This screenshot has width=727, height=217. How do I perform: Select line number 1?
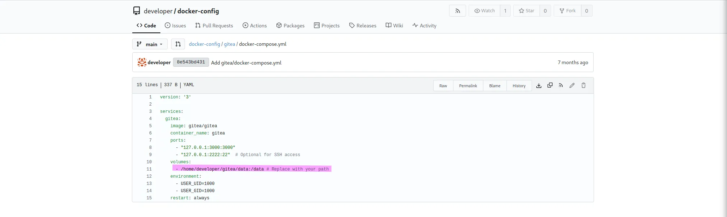(x=150, y=97)
